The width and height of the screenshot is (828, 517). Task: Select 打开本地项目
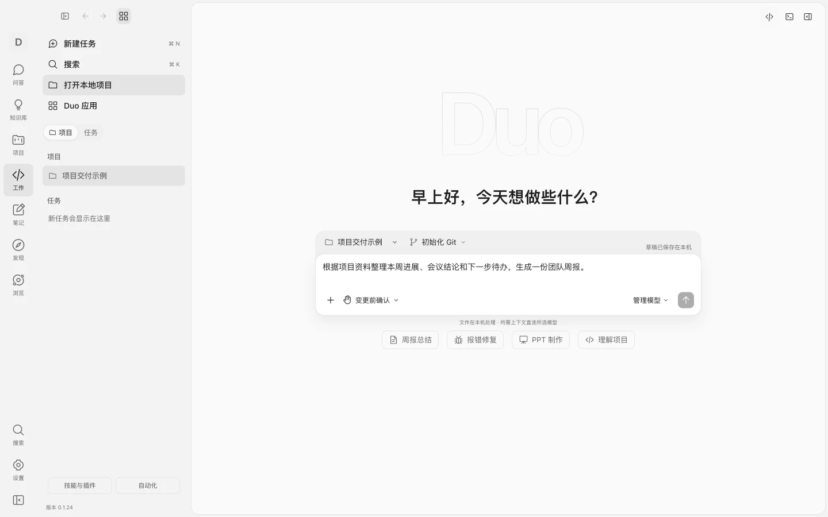[x=114, y=85]
